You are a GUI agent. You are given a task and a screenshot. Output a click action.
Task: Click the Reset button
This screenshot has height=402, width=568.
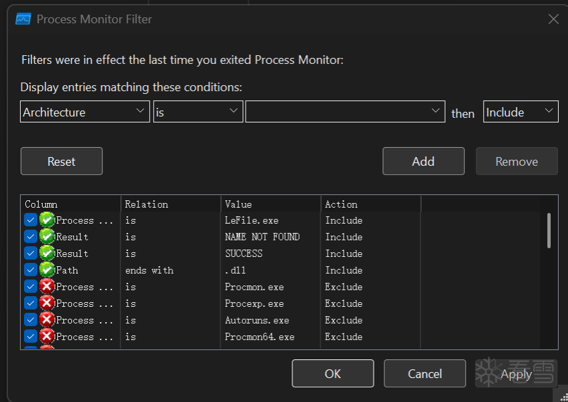tap(61, 161)
